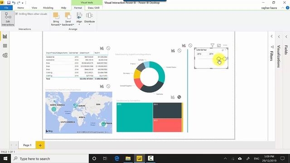The image size is (290, 163).
Task: Click the Undo arrow icon
Action: (x=14, y=3)
